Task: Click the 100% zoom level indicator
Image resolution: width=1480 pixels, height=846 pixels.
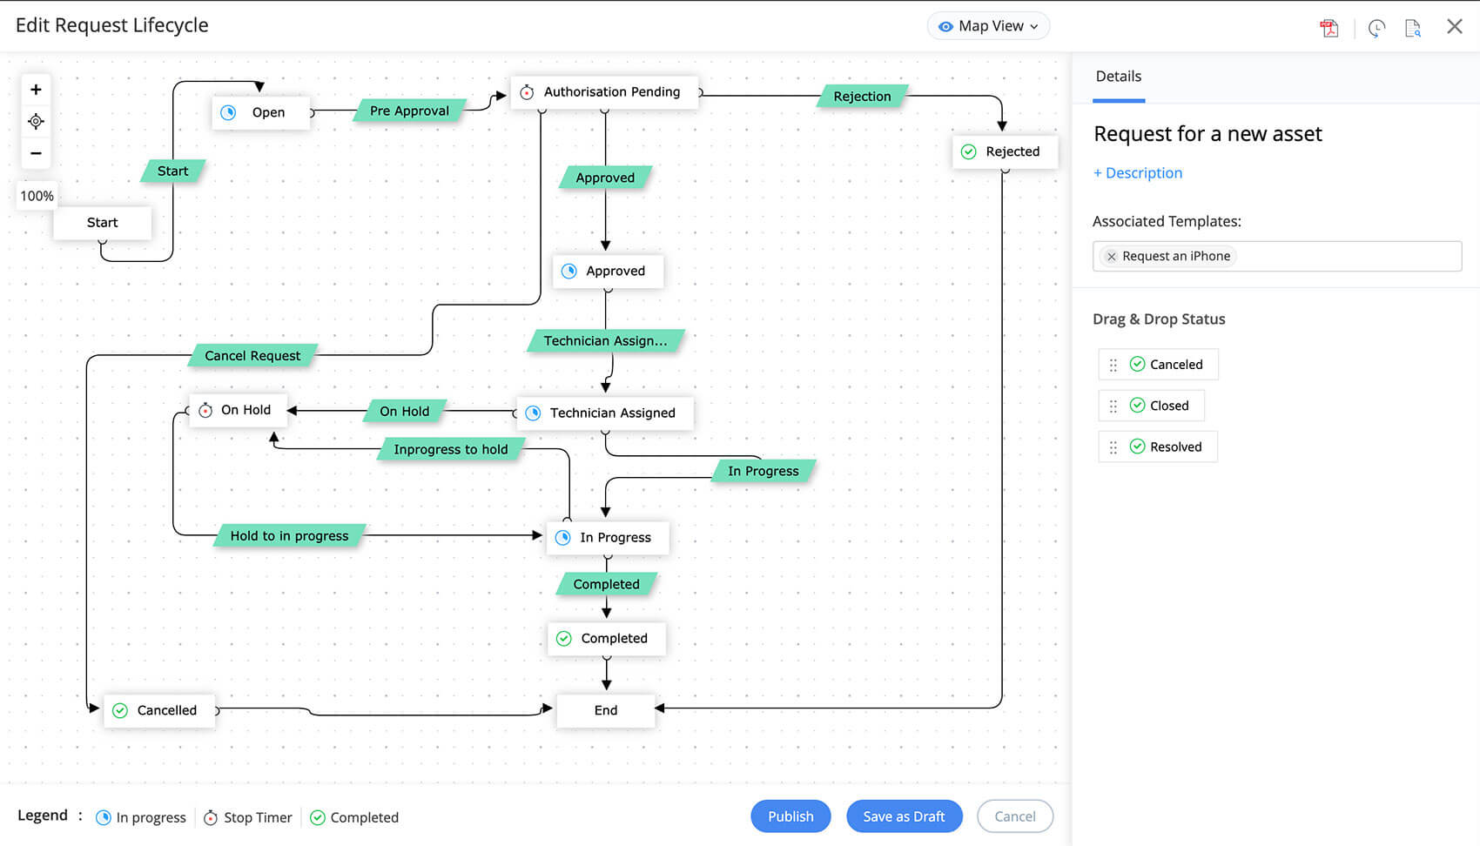Action: (37, 196)
